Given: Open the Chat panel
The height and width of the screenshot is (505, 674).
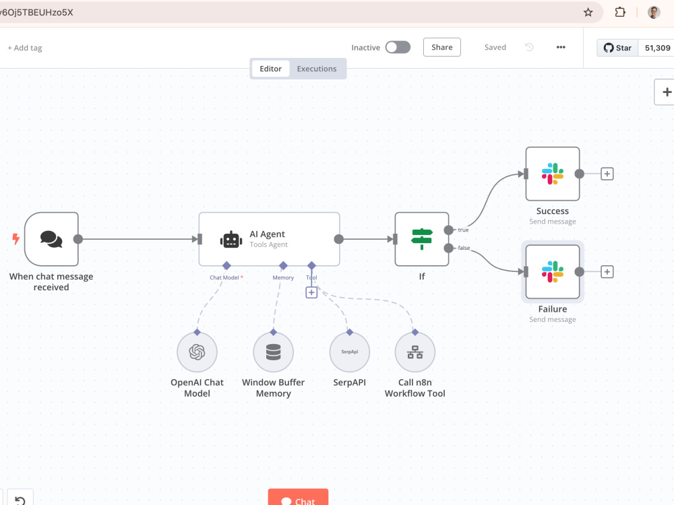Looking at the screenshot, I should [298, 498].
